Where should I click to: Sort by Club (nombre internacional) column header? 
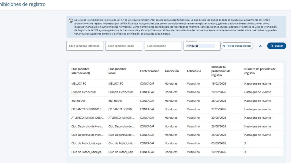click(80, 71)
